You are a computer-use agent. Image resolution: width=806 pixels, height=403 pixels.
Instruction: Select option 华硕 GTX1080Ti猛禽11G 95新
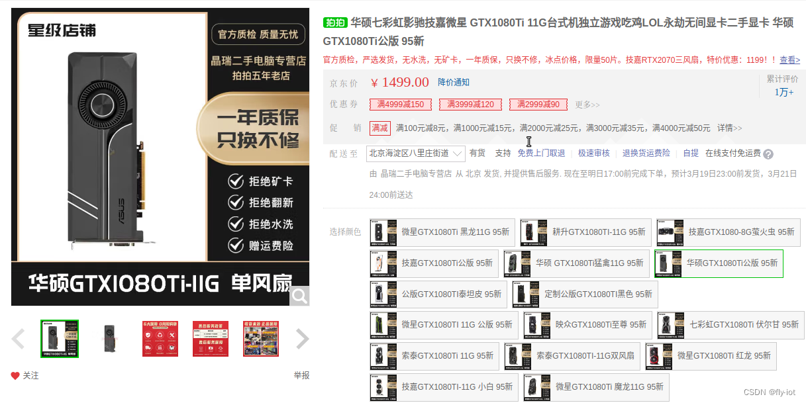[x=576, y=263]
